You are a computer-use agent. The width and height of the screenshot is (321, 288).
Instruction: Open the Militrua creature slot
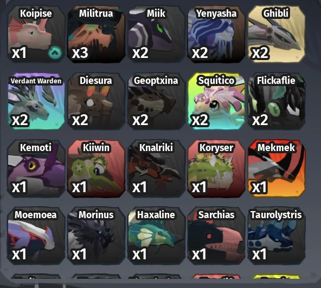[x=96, y=34]
